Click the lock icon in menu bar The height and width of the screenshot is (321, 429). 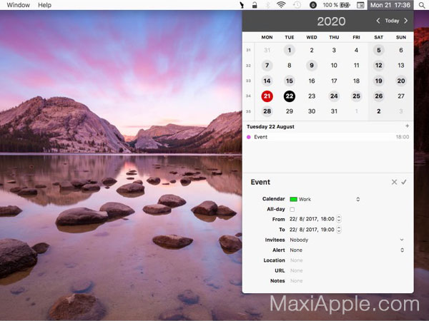255,5
